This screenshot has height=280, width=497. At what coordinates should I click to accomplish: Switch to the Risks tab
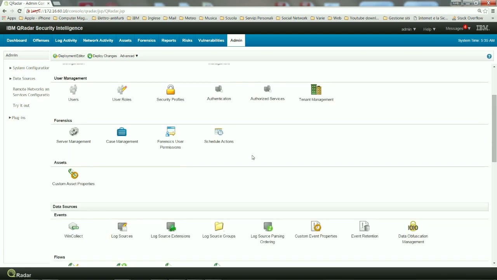point(187,40)
